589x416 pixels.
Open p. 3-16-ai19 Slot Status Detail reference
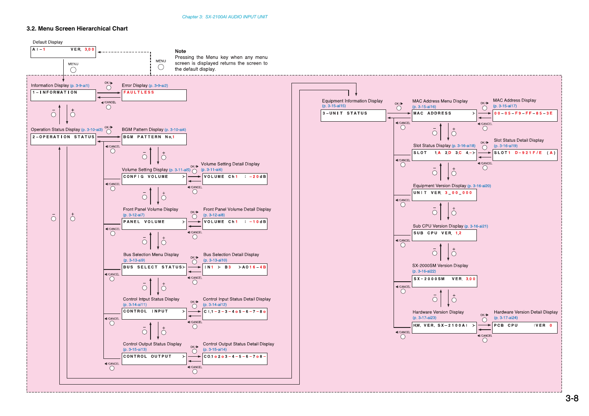(506, 146)
